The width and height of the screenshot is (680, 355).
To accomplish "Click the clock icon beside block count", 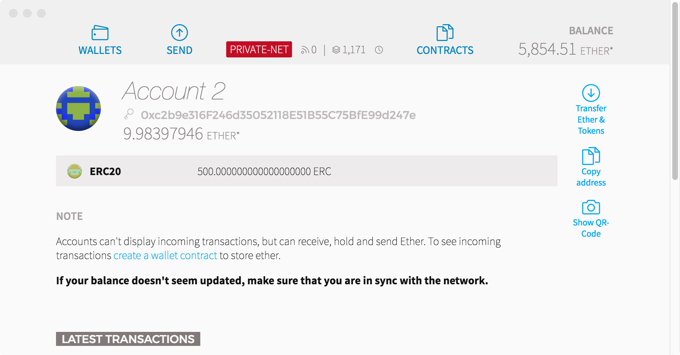I will (379, 50).
